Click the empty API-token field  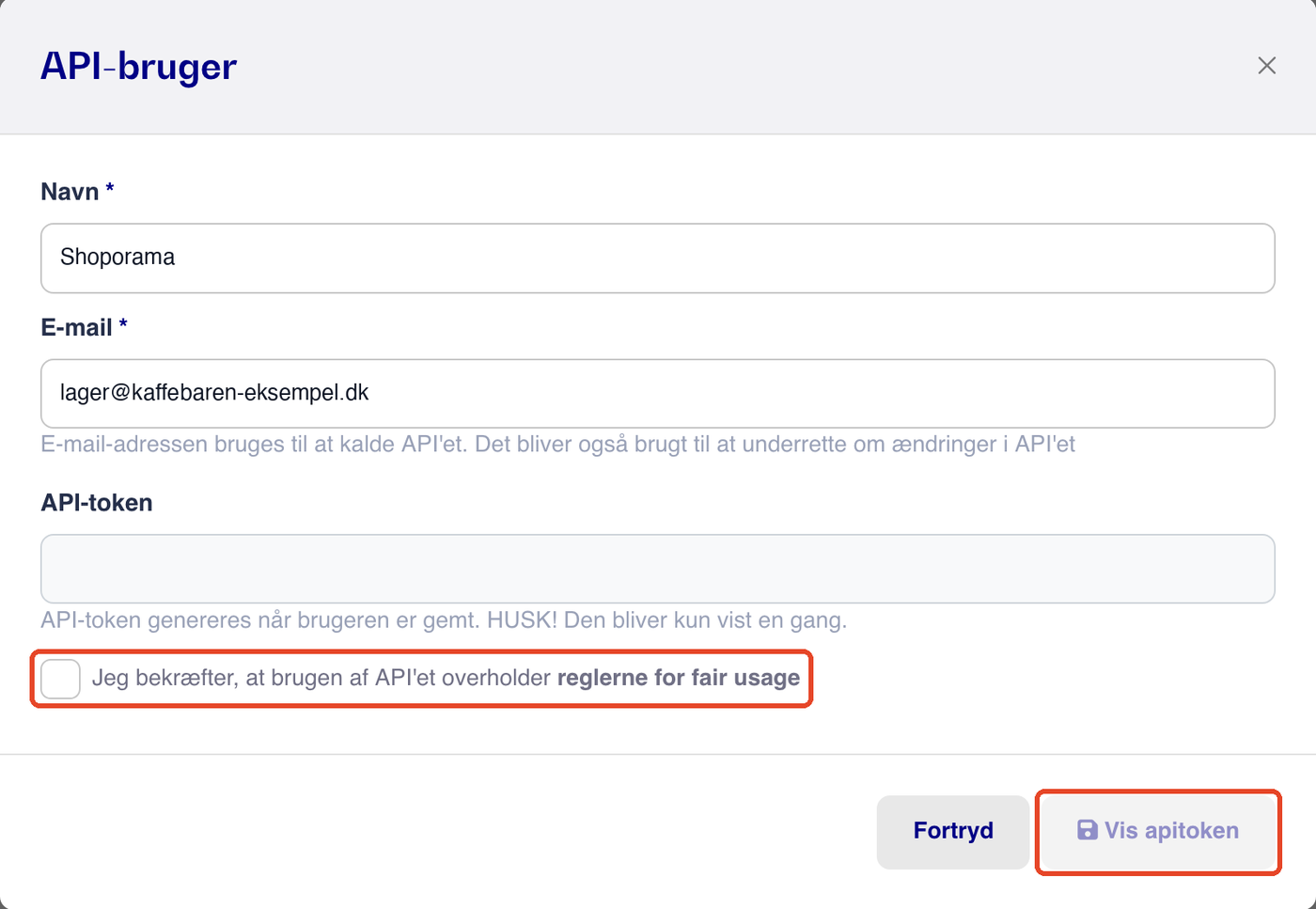[x=658, y=570]
